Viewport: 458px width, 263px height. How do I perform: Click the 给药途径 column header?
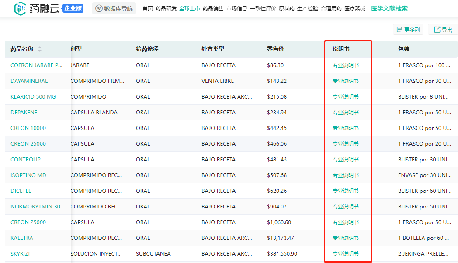tap(147, 49)
